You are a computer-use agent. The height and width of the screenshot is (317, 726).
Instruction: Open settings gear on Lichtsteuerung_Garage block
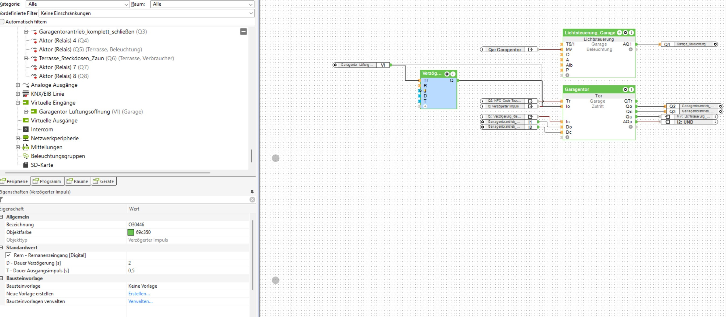coord(625,33)
